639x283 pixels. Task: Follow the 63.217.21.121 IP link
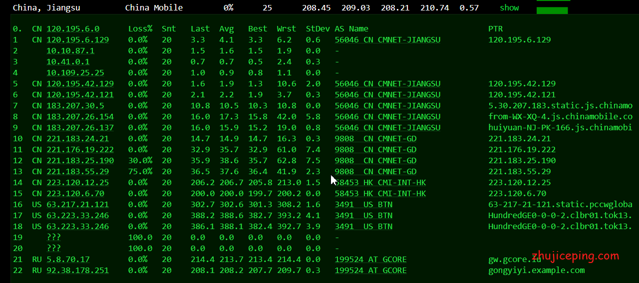click(78, 205)
